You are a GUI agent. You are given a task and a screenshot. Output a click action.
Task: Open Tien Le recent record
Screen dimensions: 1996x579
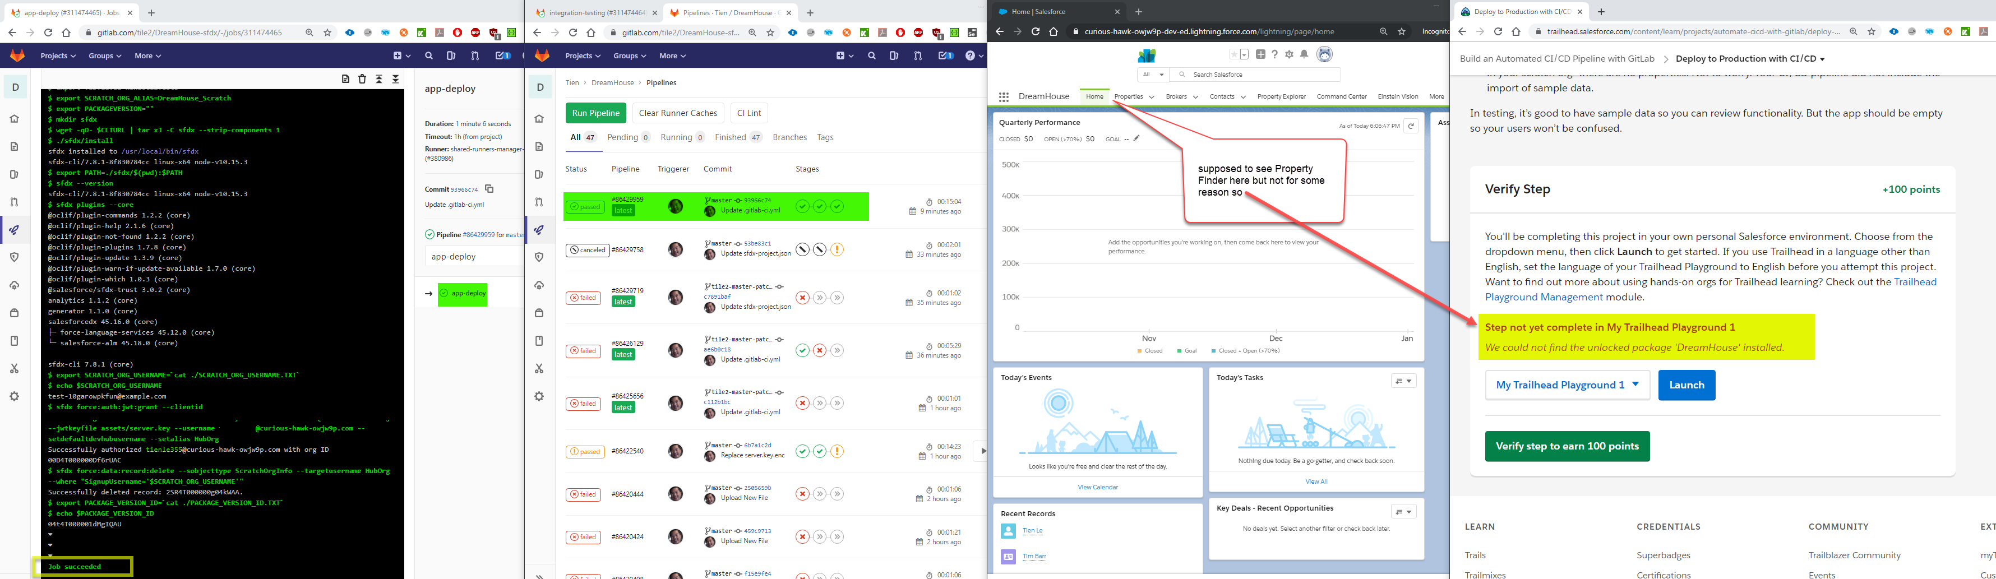1032,531
